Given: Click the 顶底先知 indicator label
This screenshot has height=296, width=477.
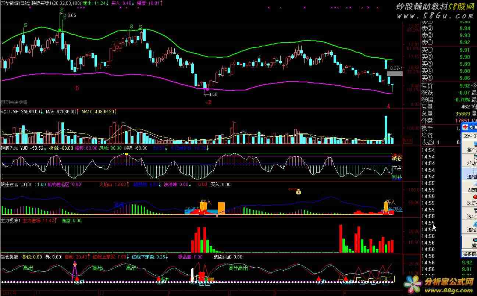Looking at the screenshot, I should tap(9, 148).
